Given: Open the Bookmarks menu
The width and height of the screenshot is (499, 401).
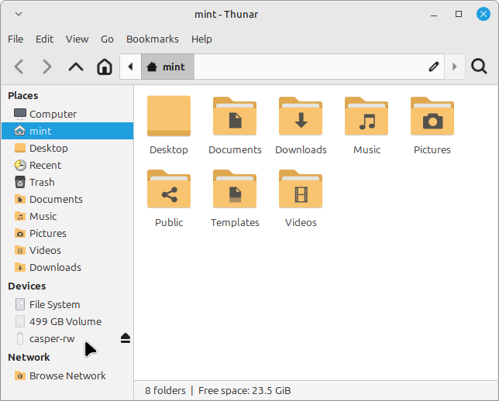Looking at the screenshot, I should pyautogui.click(x=153, y=39).
